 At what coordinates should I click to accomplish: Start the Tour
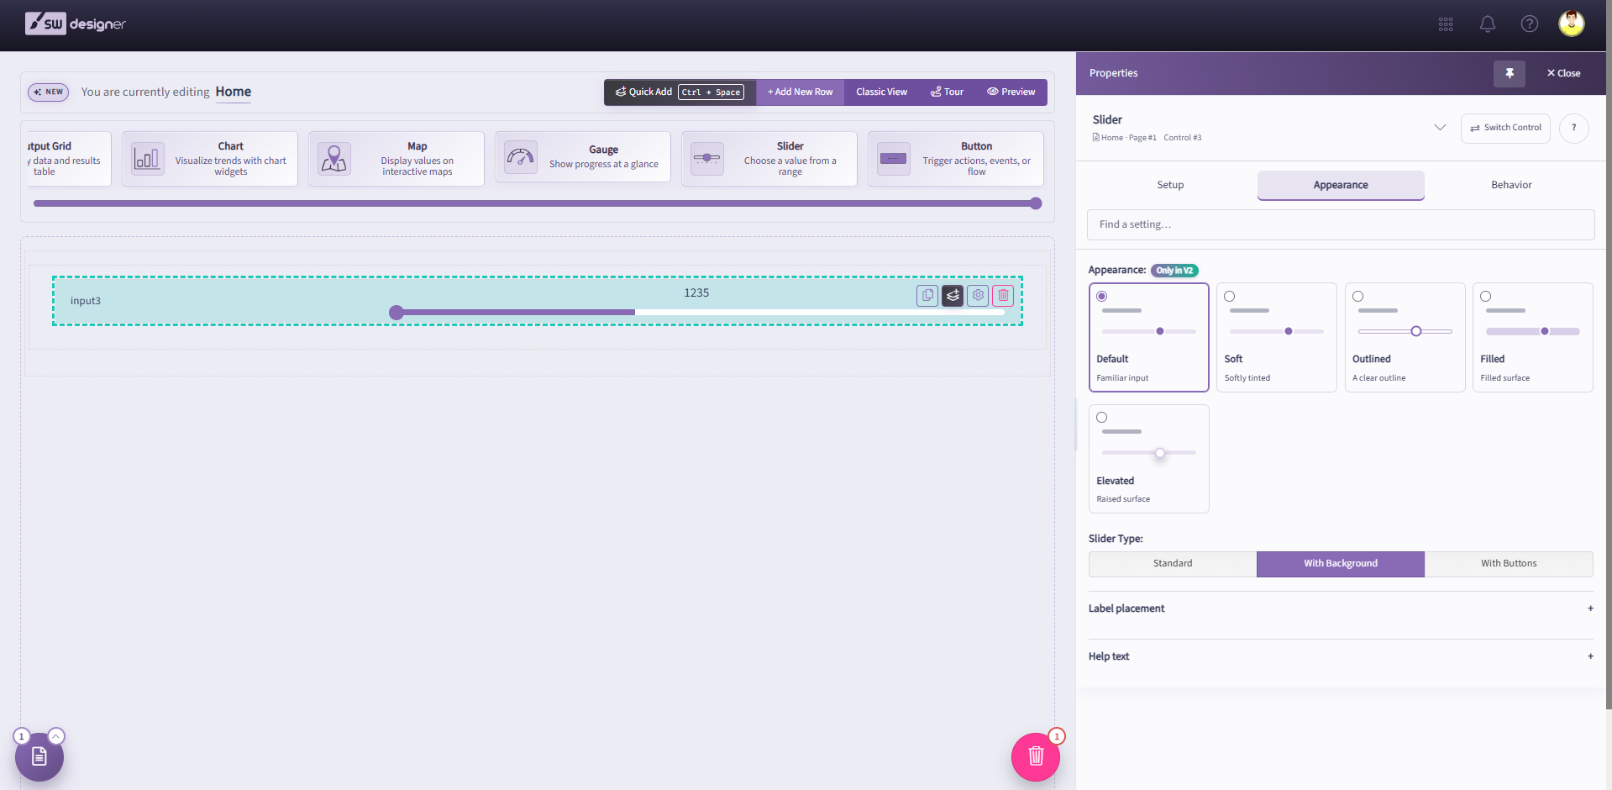pos(947,92)
